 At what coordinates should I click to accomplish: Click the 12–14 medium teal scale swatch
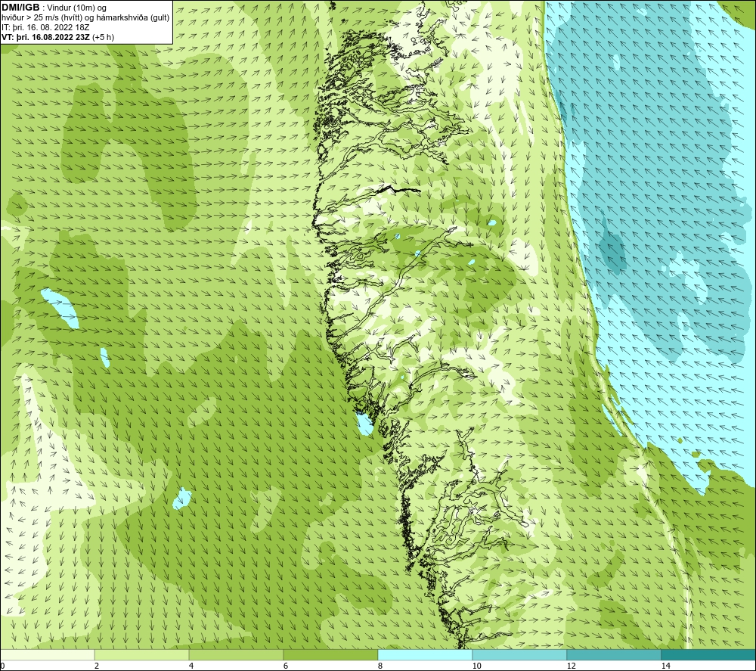pos(614,654)
